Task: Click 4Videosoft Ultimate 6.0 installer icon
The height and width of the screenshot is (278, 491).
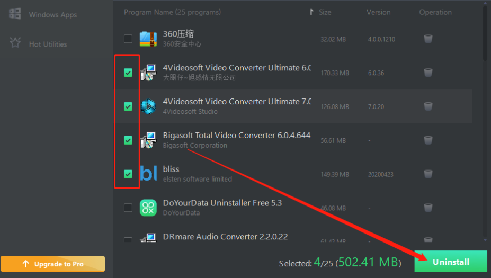Action: (148, 73)
